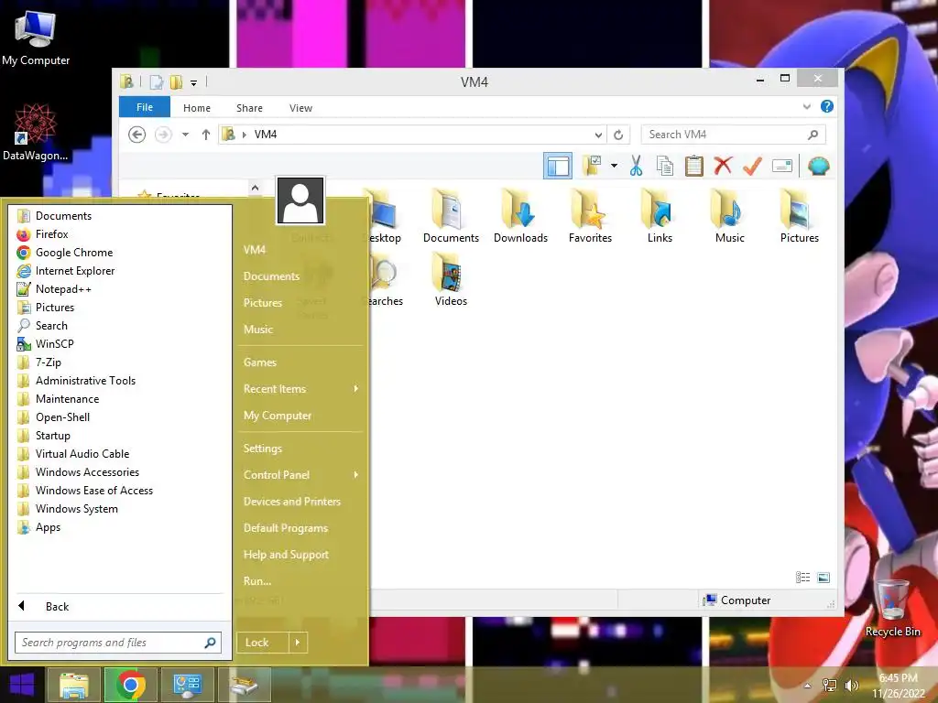
Task: Click the volume speaker icon in system tray
Action: pyautogui.click(x=851, y=686)
